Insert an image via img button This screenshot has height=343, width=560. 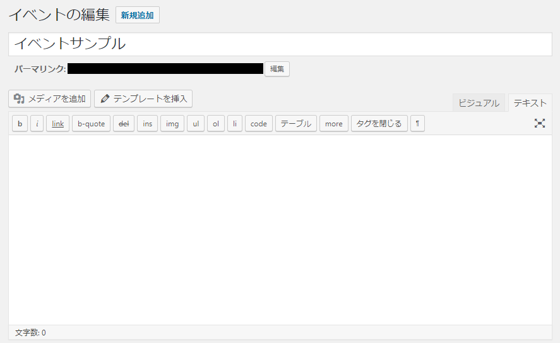172,124
